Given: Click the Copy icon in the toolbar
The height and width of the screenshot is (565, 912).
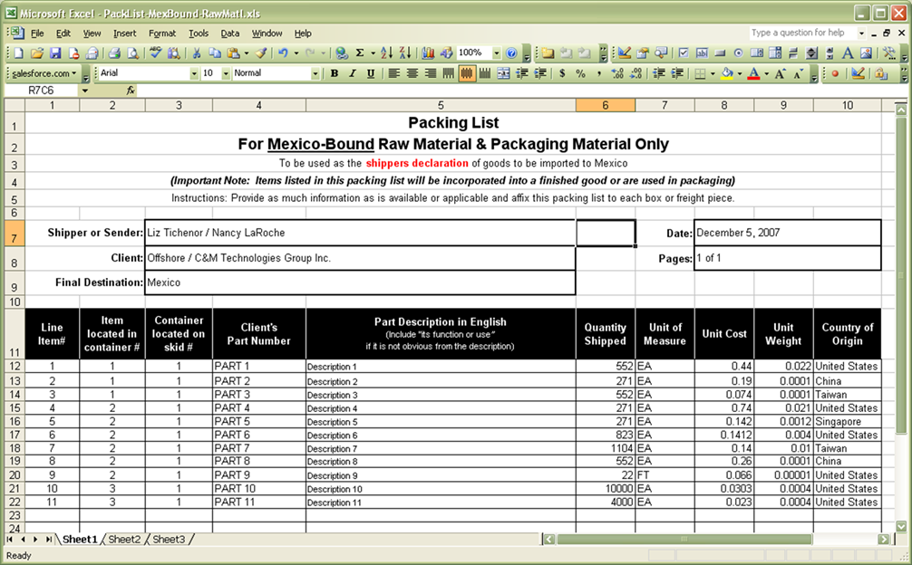Looking at the screenshot, I should pos(215,53).
